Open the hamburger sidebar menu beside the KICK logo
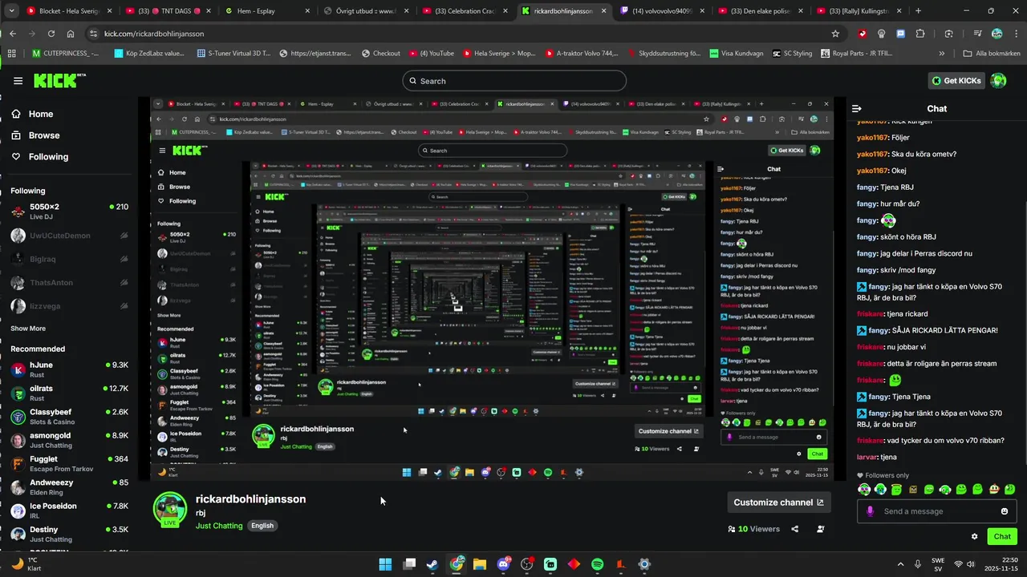Viewport: 1027px width, 577px height. click(x=18, y=81)
